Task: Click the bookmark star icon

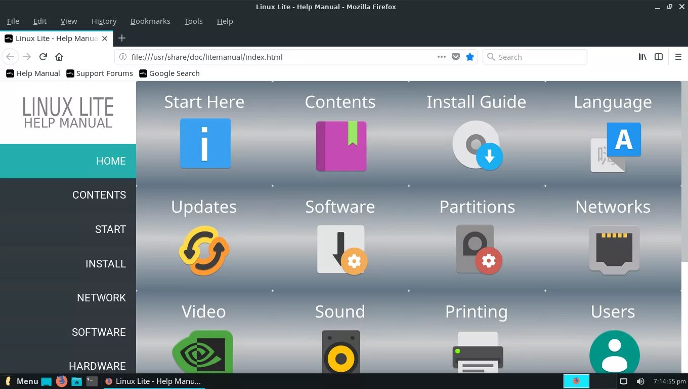Action: 470,57
